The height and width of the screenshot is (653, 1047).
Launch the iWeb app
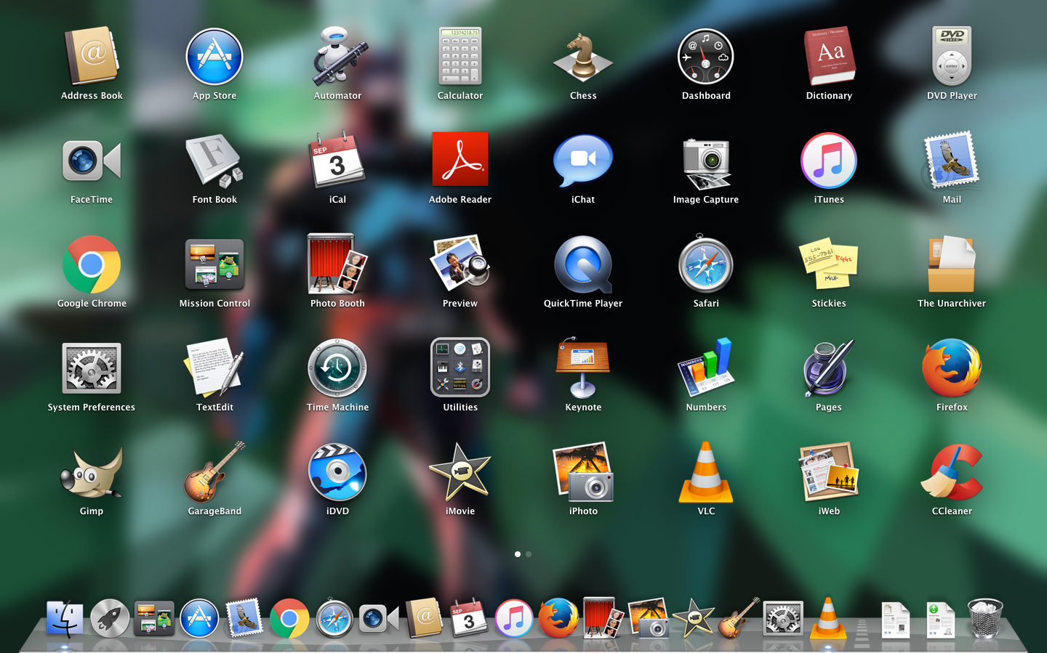[829, 472]
